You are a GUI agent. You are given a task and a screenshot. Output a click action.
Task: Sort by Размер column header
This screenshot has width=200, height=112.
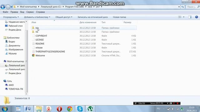click(x=127, y=22)
